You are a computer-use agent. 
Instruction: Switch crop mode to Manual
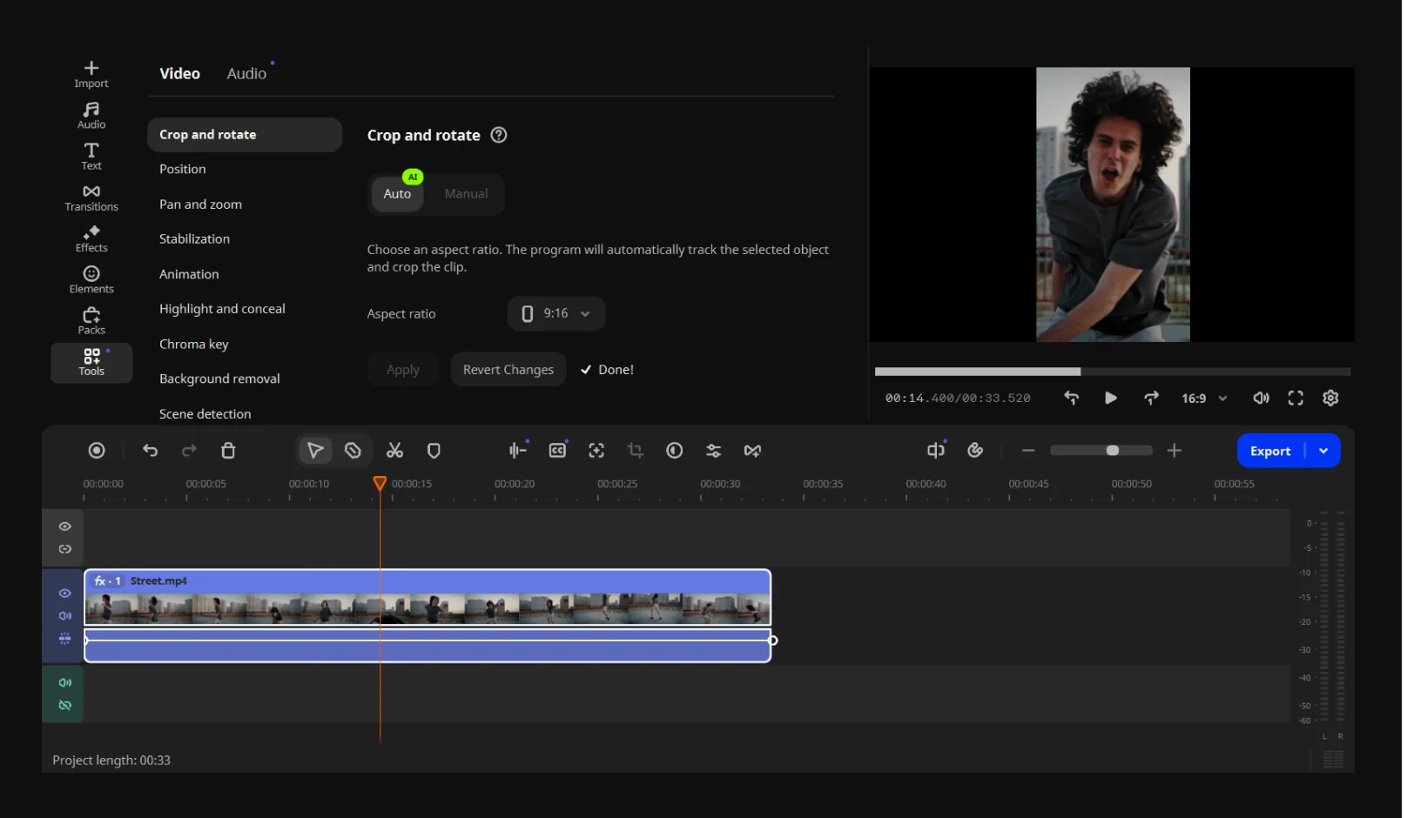[466, 194]
